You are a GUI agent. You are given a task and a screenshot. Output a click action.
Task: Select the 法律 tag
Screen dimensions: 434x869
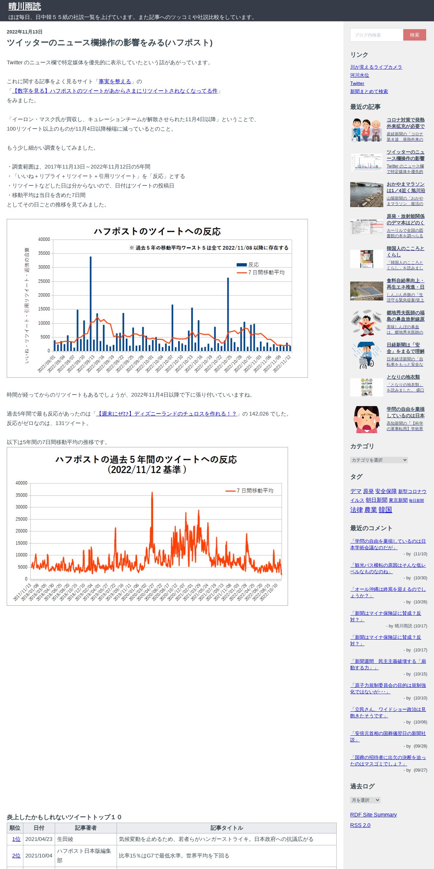pos(357,510)
